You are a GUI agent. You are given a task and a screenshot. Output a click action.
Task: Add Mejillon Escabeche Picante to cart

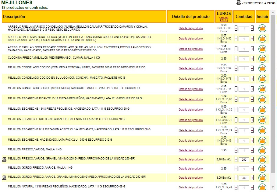pos(262,100)
